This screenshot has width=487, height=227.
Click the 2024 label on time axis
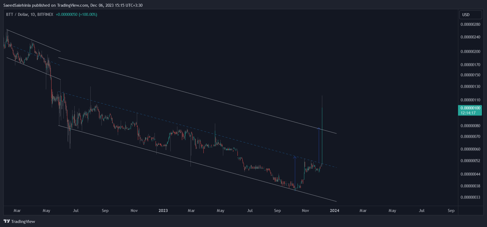tap(334, 211)
